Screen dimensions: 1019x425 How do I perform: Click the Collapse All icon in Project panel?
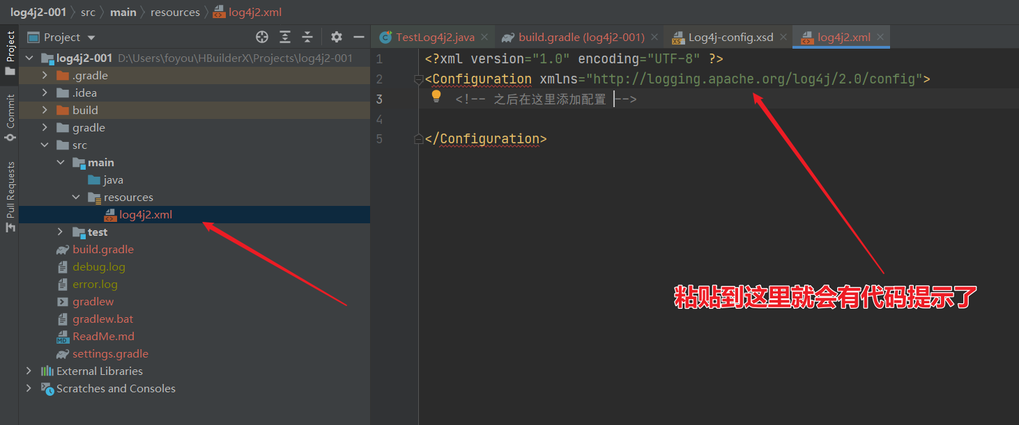[307, 37]
